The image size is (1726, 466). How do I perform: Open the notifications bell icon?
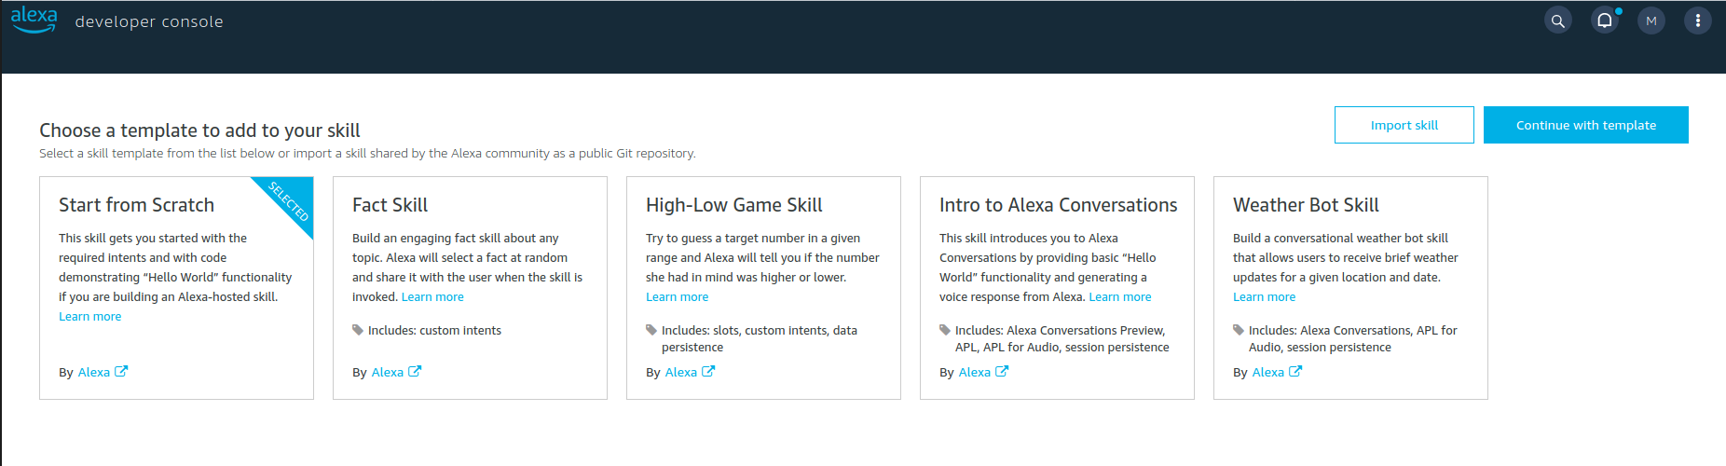tap(1604, 21)
